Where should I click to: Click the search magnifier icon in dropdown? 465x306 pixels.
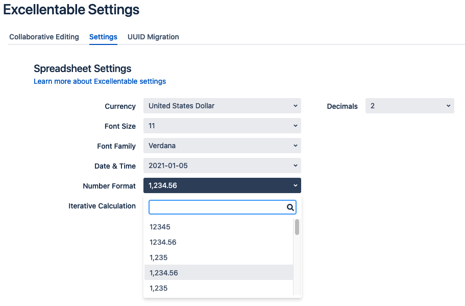pyautogui.click(x=290, y=207)
